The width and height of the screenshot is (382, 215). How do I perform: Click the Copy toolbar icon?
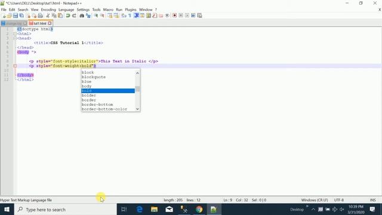tap(54, 16)
